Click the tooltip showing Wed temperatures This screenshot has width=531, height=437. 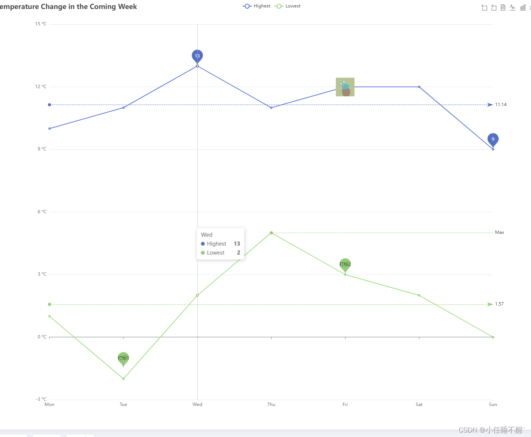coord(221,244)
